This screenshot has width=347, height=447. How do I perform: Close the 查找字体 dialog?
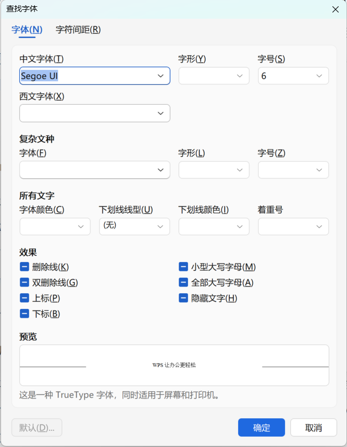(336, 9)
